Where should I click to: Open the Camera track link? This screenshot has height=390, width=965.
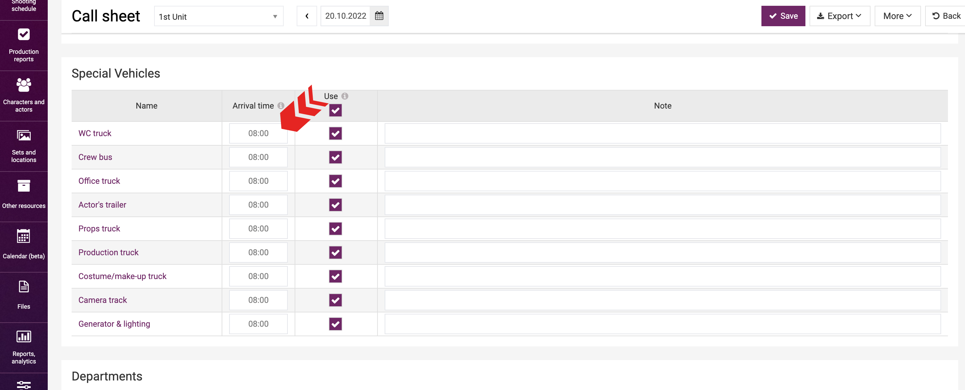tap(103, 300)
